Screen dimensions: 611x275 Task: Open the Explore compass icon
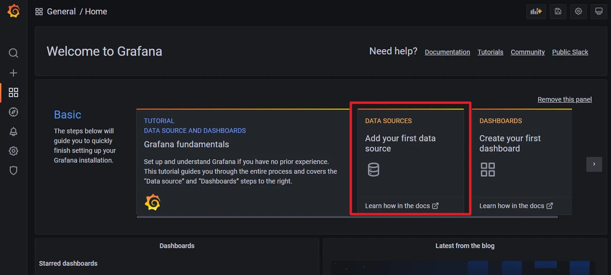(13, 112)
